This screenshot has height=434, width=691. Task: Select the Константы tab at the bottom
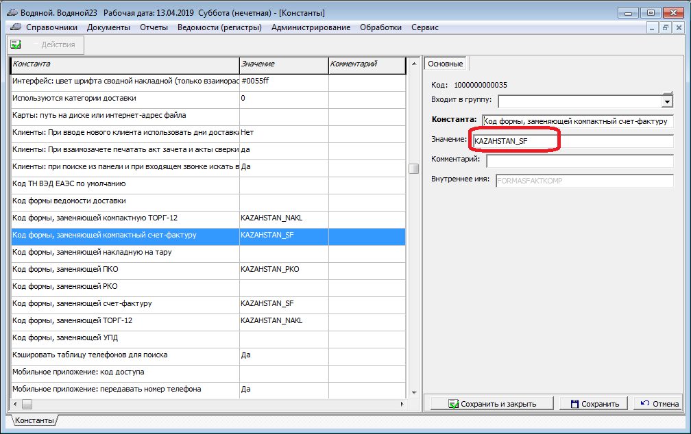point(34,420)
